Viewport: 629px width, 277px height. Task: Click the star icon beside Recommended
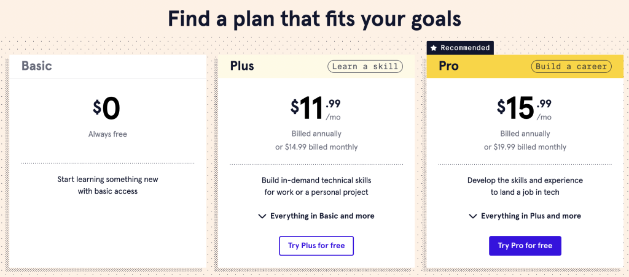(434, 48)
